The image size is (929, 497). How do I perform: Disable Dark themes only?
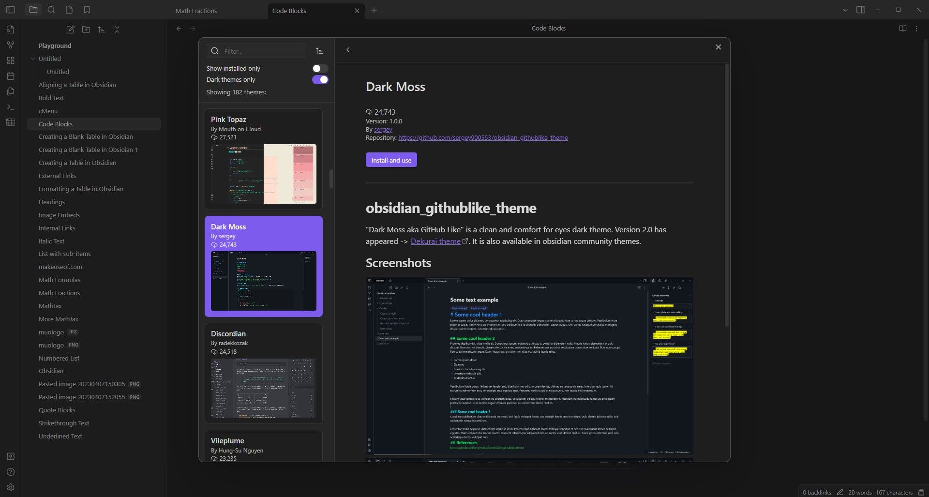(320, 79)
